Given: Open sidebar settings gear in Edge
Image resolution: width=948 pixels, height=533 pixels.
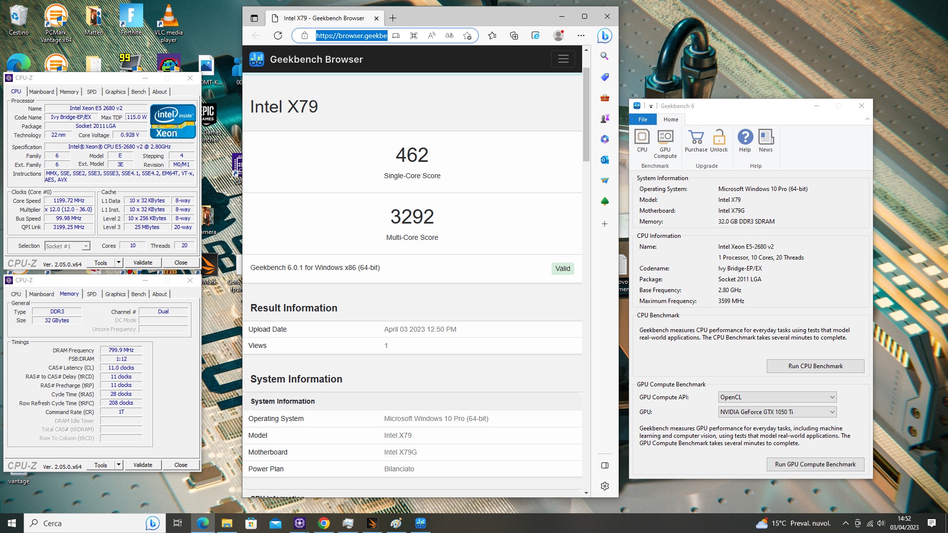Looking at the screenshot, I should (604, 486).
